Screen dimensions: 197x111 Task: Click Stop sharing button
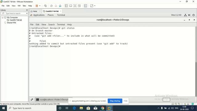click(115, 101)
